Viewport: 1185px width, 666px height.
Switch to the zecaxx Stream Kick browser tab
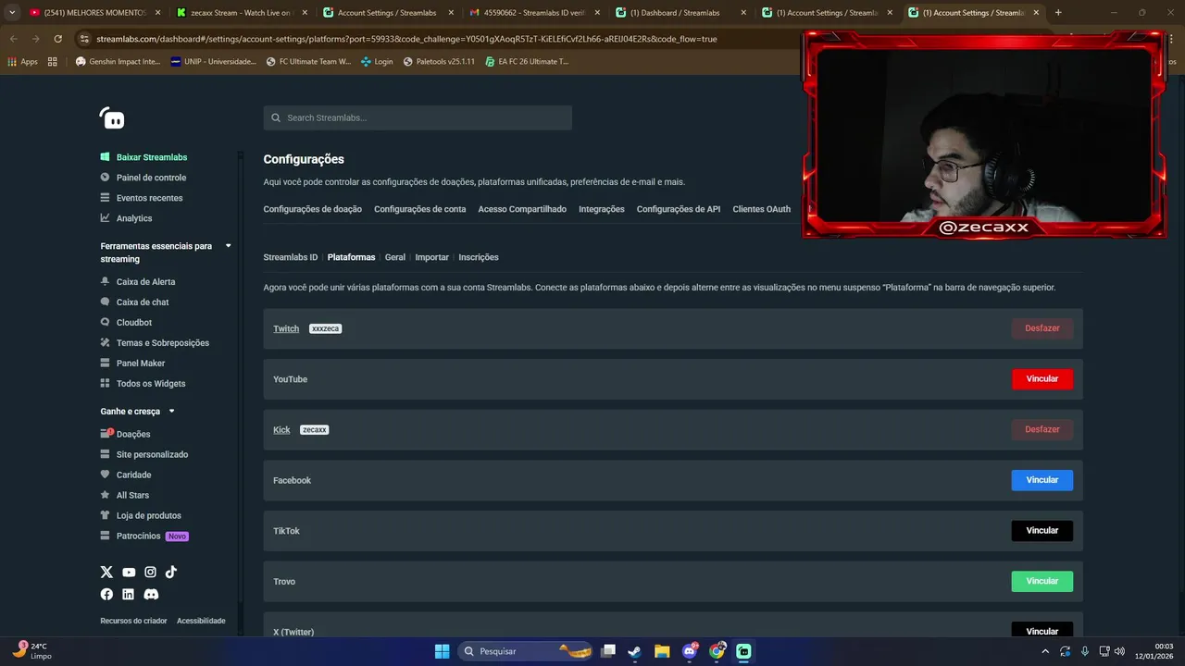click(240, 13)
